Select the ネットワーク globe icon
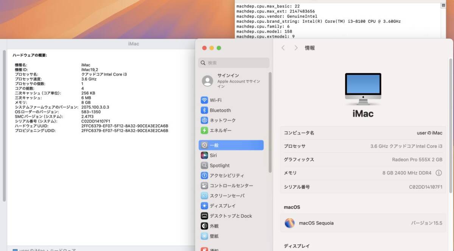Image resolution: width=454 pixels, height=251 pixels. click(x=204, y=120)
